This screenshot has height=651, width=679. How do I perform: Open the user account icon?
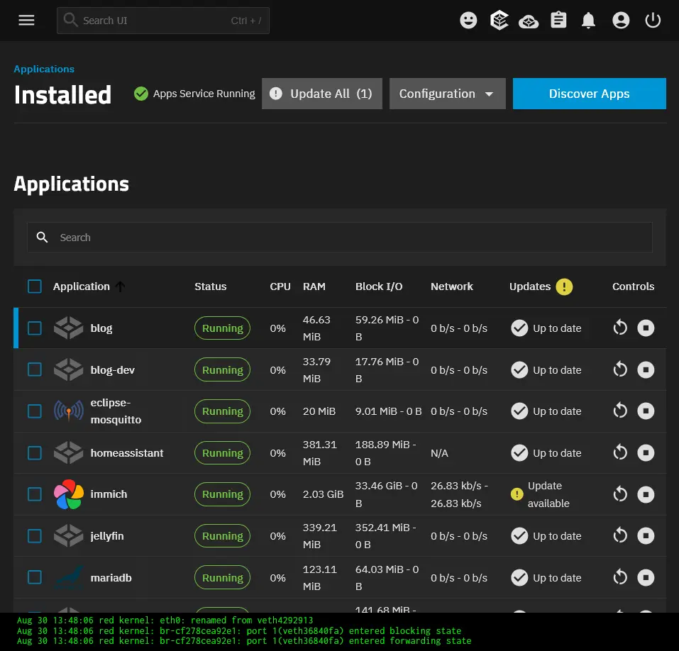coord(621,21)
